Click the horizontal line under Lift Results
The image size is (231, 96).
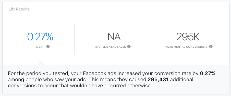[x=116, y=16]
